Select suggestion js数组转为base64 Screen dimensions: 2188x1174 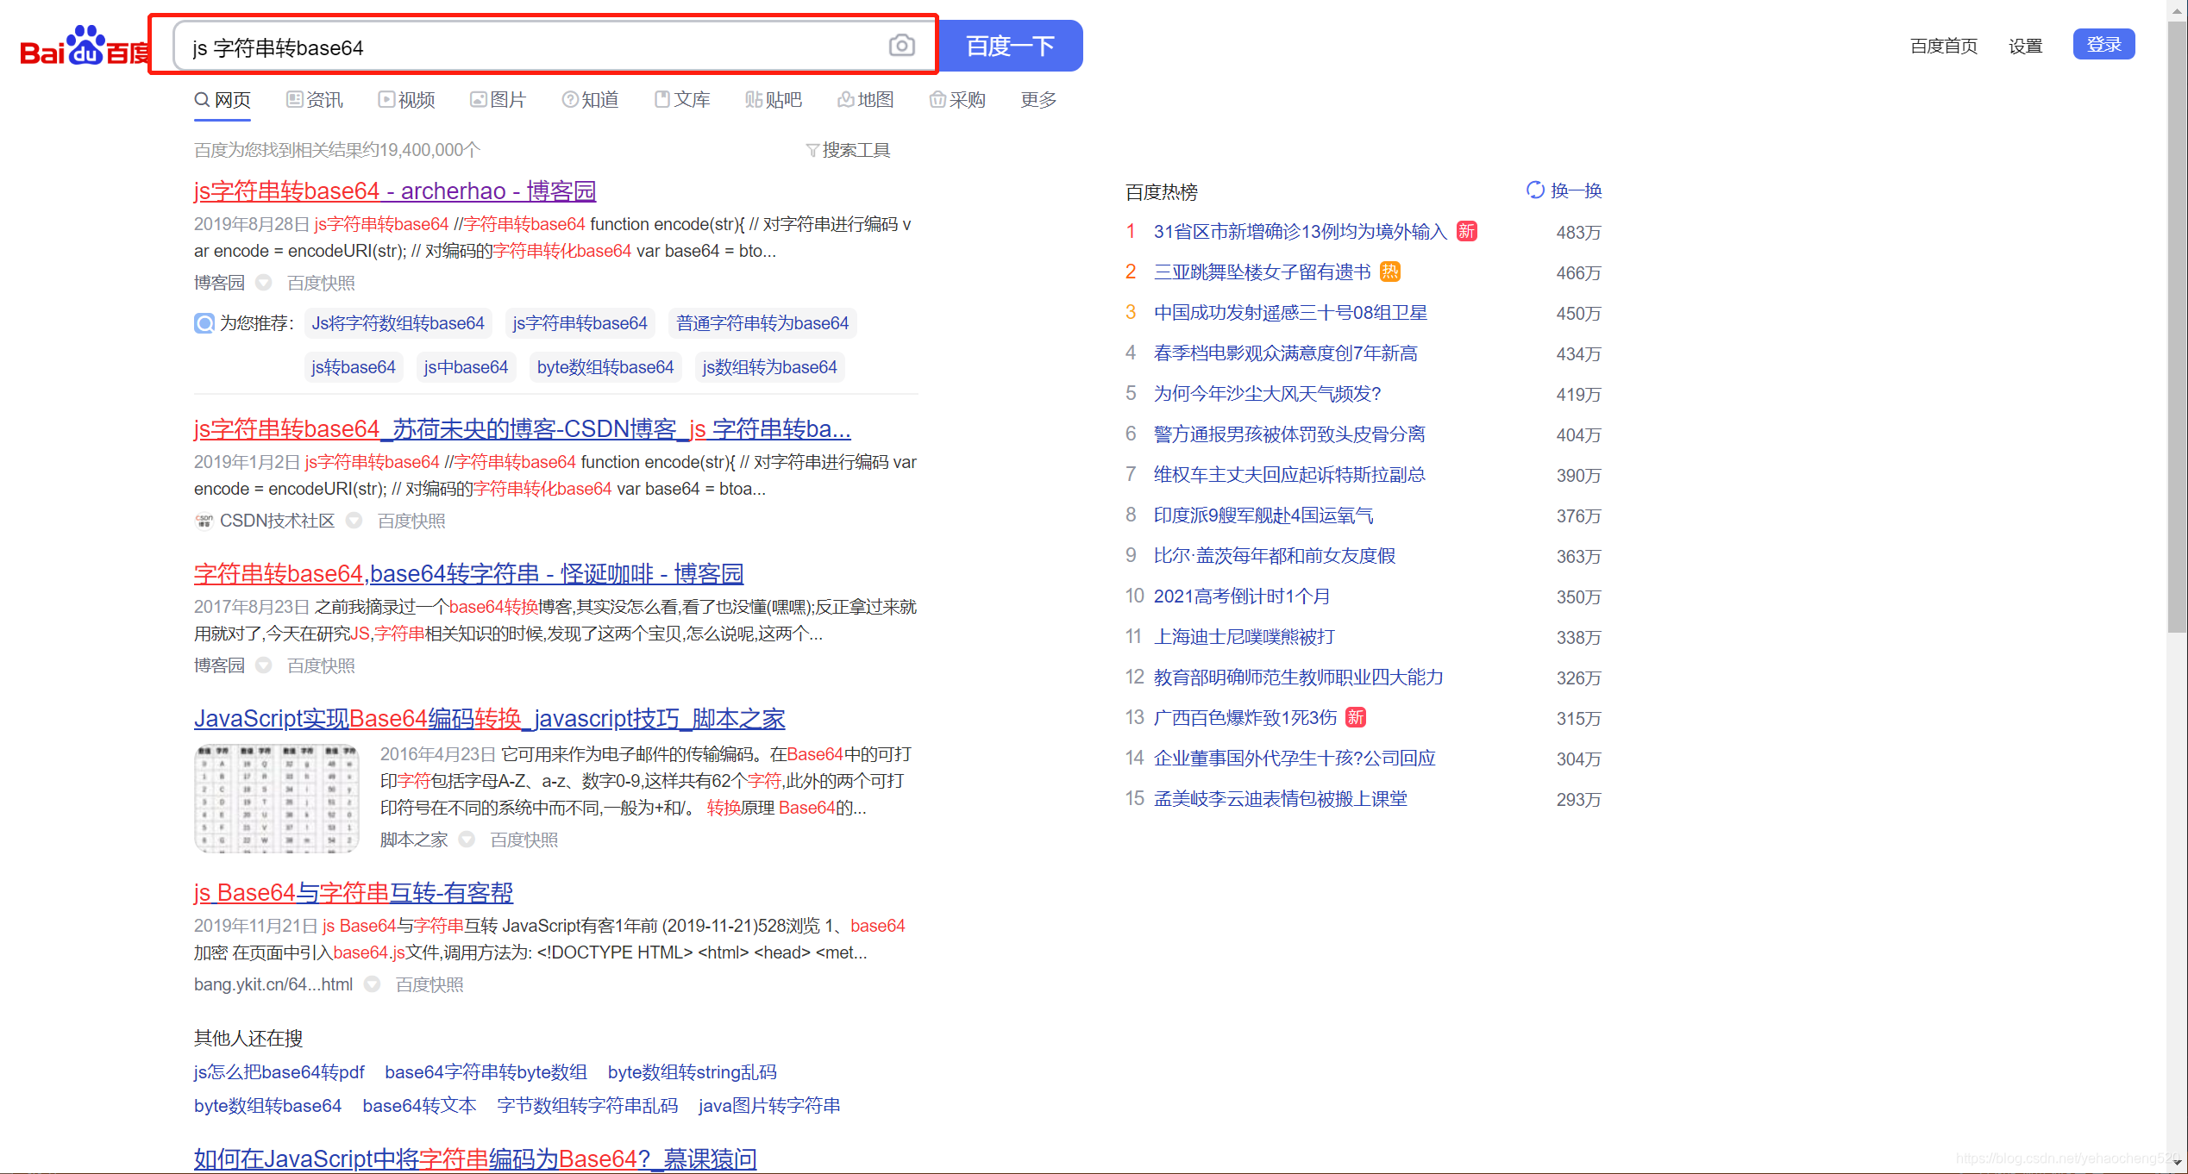point(770,367)
